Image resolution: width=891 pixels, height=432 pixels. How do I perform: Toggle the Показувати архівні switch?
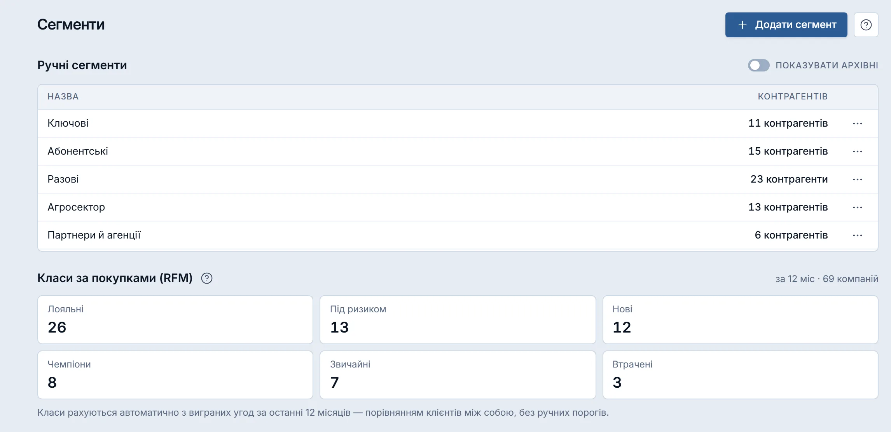[x=758, y=65]
